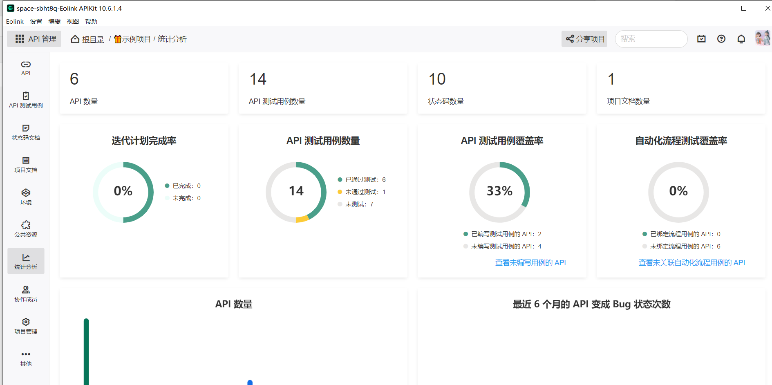Viewport: 772px width, 385px height.
Task: Open link 查看未编写用例的 API
Action: click(x=530, y=263)
